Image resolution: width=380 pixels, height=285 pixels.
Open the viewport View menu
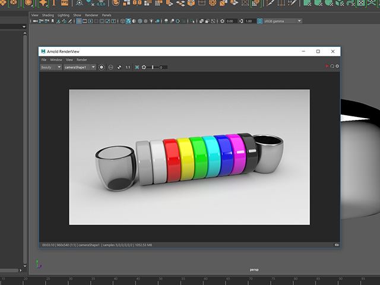pyautogui.click(x=34, y=15)
